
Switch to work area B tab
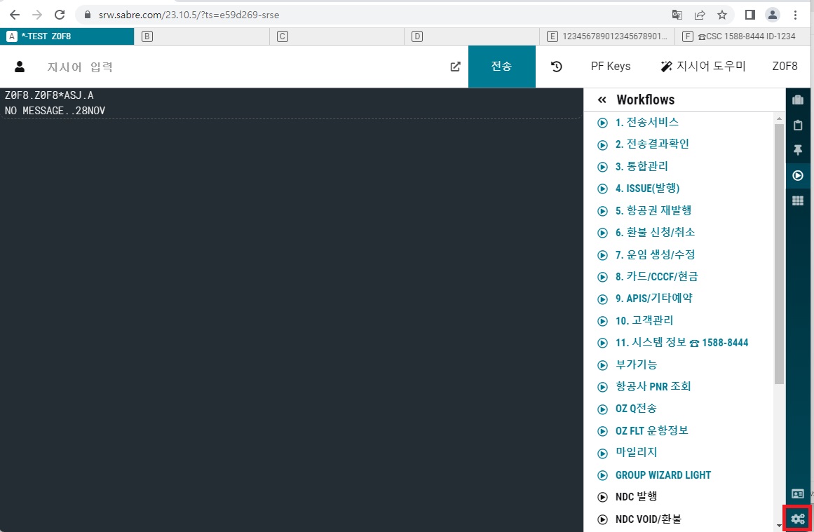click(x=202, y=36)
